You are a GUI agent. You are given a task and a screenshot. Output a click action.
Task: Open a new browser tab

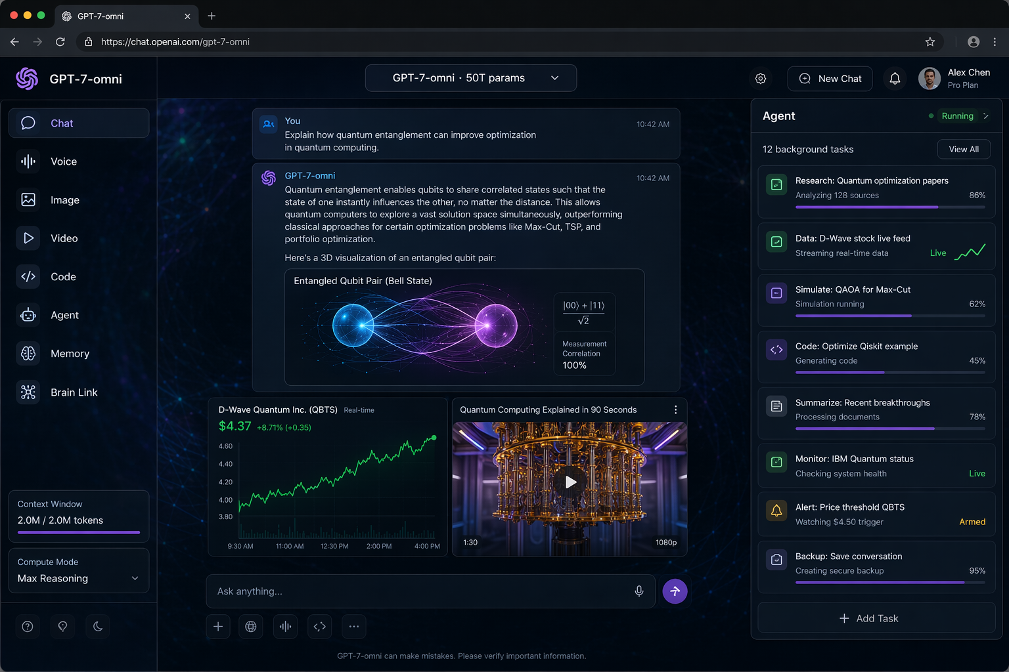[x=212, y=16]
